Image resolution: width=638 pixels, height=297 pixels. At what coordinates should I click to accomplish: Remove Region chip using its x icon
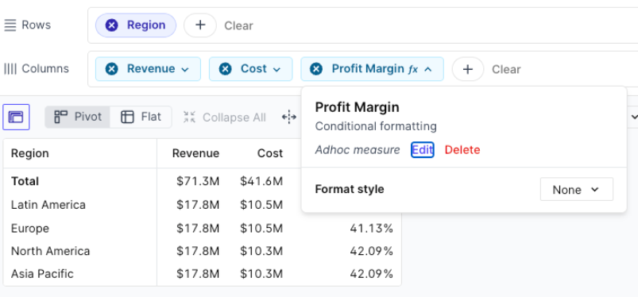click(111, 25)
